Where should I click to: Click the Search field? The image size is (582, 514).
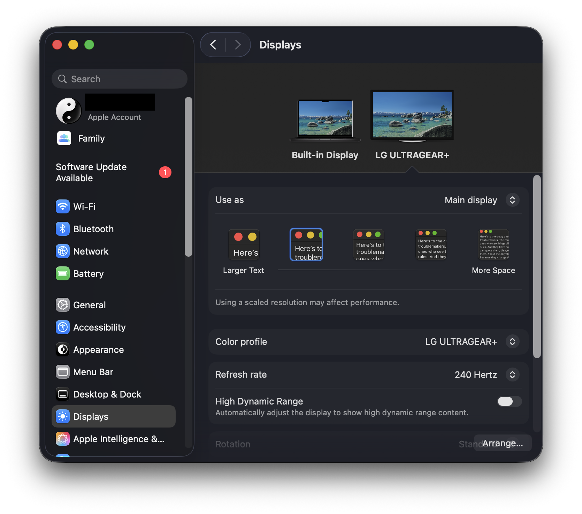tap(120, 79)
